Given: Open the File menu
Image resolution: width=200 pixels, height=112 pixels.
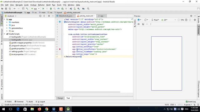Looking at the screenshot, I should 2,5.
